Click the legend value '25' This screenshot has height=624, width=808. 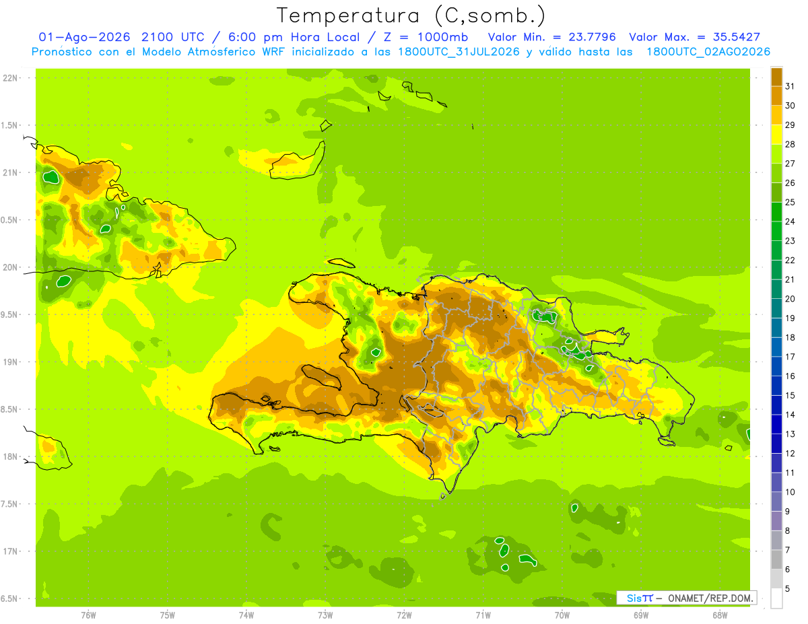[790, 202]
